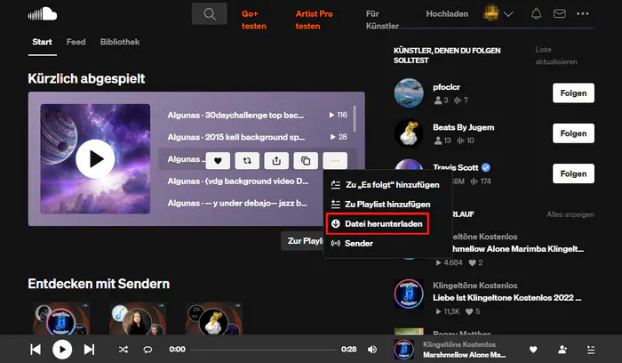The image size is (622, 363).
Task: Open Beats By Jugem station card
Action: [214, 319]
